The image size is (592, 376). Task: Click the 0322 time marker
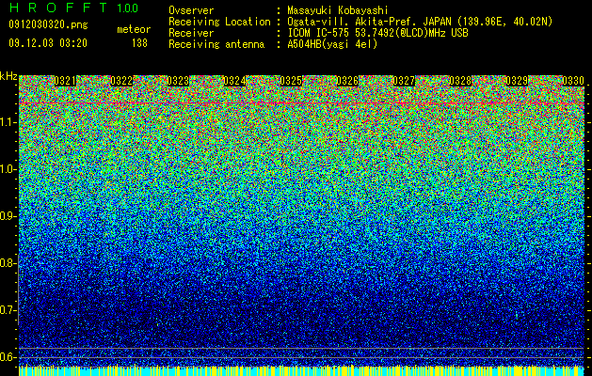[121, 81]
